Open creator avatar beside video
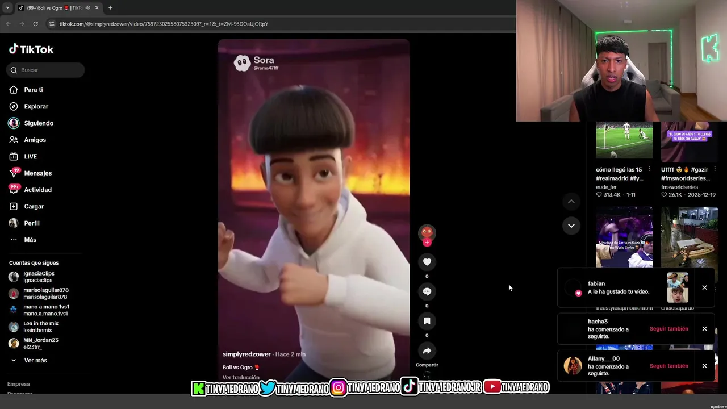Screen dimensions: 727x409 tap(427, 232)
